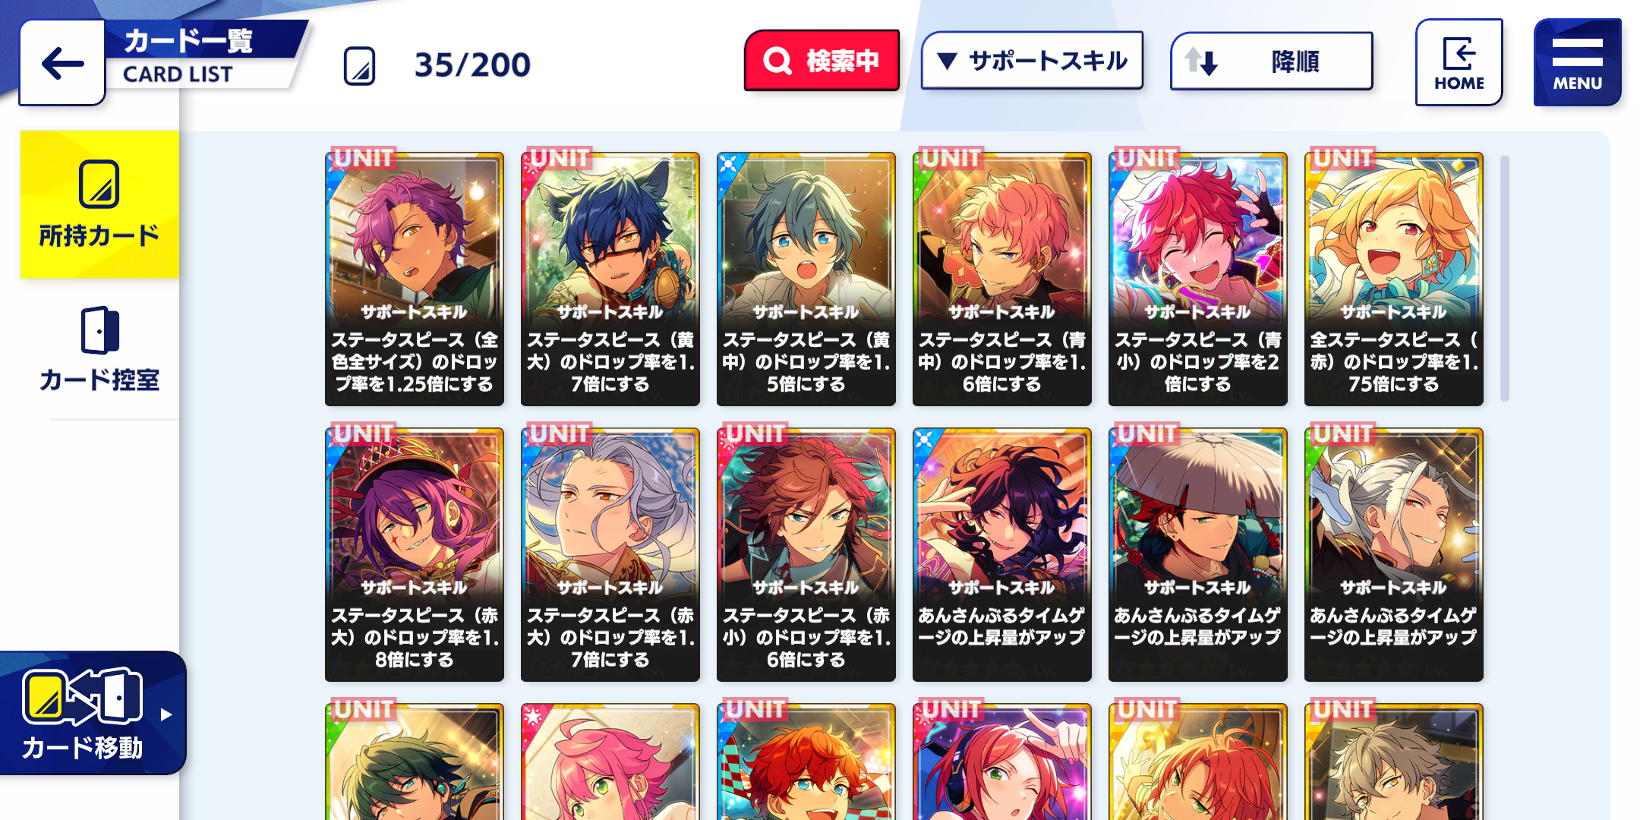
Task: Go back using the left arrow button
Action: pyautogui.click(x=62, y=63)
